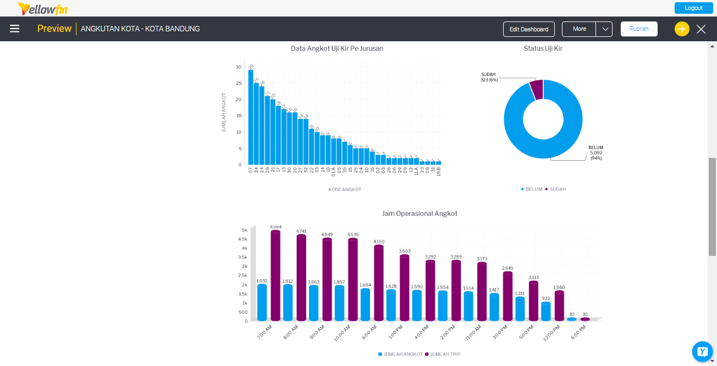
Task: Publish the dashboard
Action: pyautogui.click(x=639, y=29)
